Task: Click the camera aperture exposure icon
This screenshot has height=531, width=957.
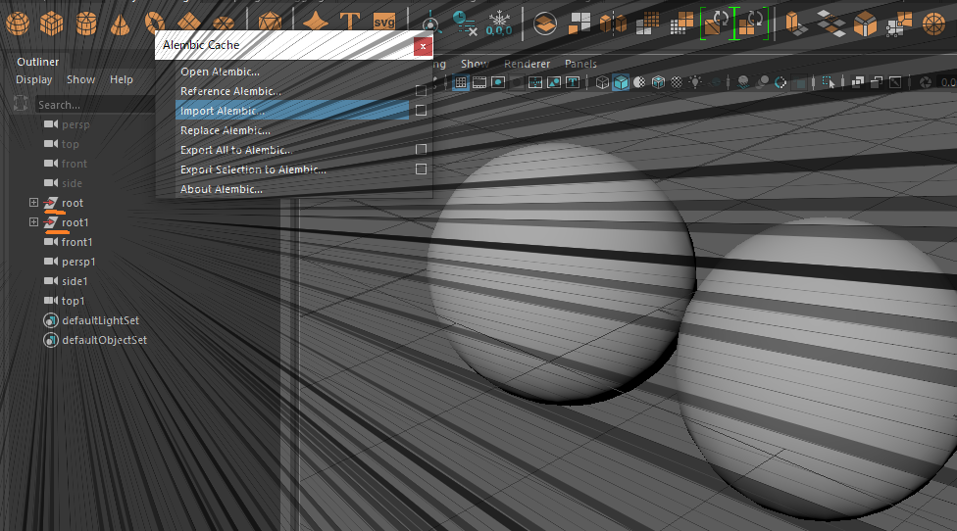Action: pyautogui.click(x=926, y=82)
